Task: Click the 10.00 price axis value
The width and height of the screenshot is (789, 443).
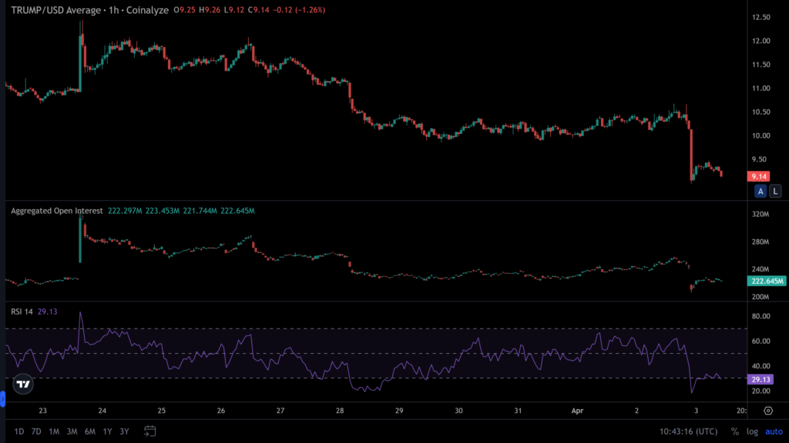Action: [760, 135]
